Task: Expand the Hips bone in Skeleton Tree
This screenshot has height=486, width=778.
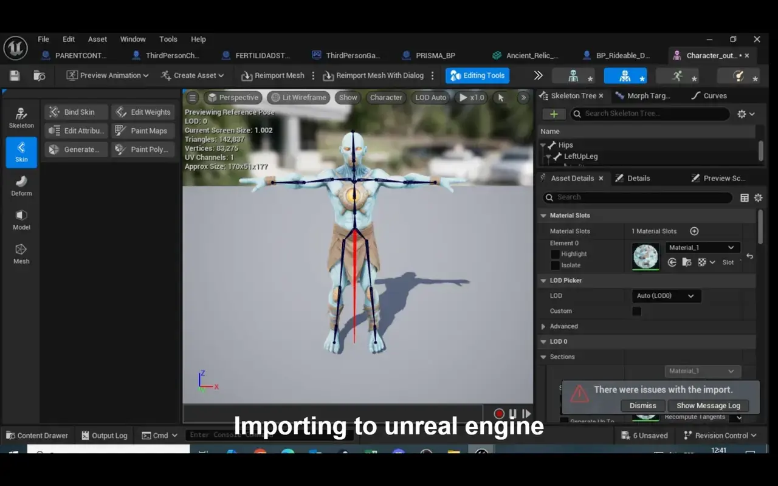Action: [x=543, y=145]
